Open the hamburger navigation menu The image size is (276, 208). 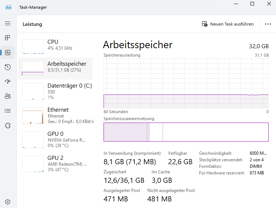coord(8,23)
